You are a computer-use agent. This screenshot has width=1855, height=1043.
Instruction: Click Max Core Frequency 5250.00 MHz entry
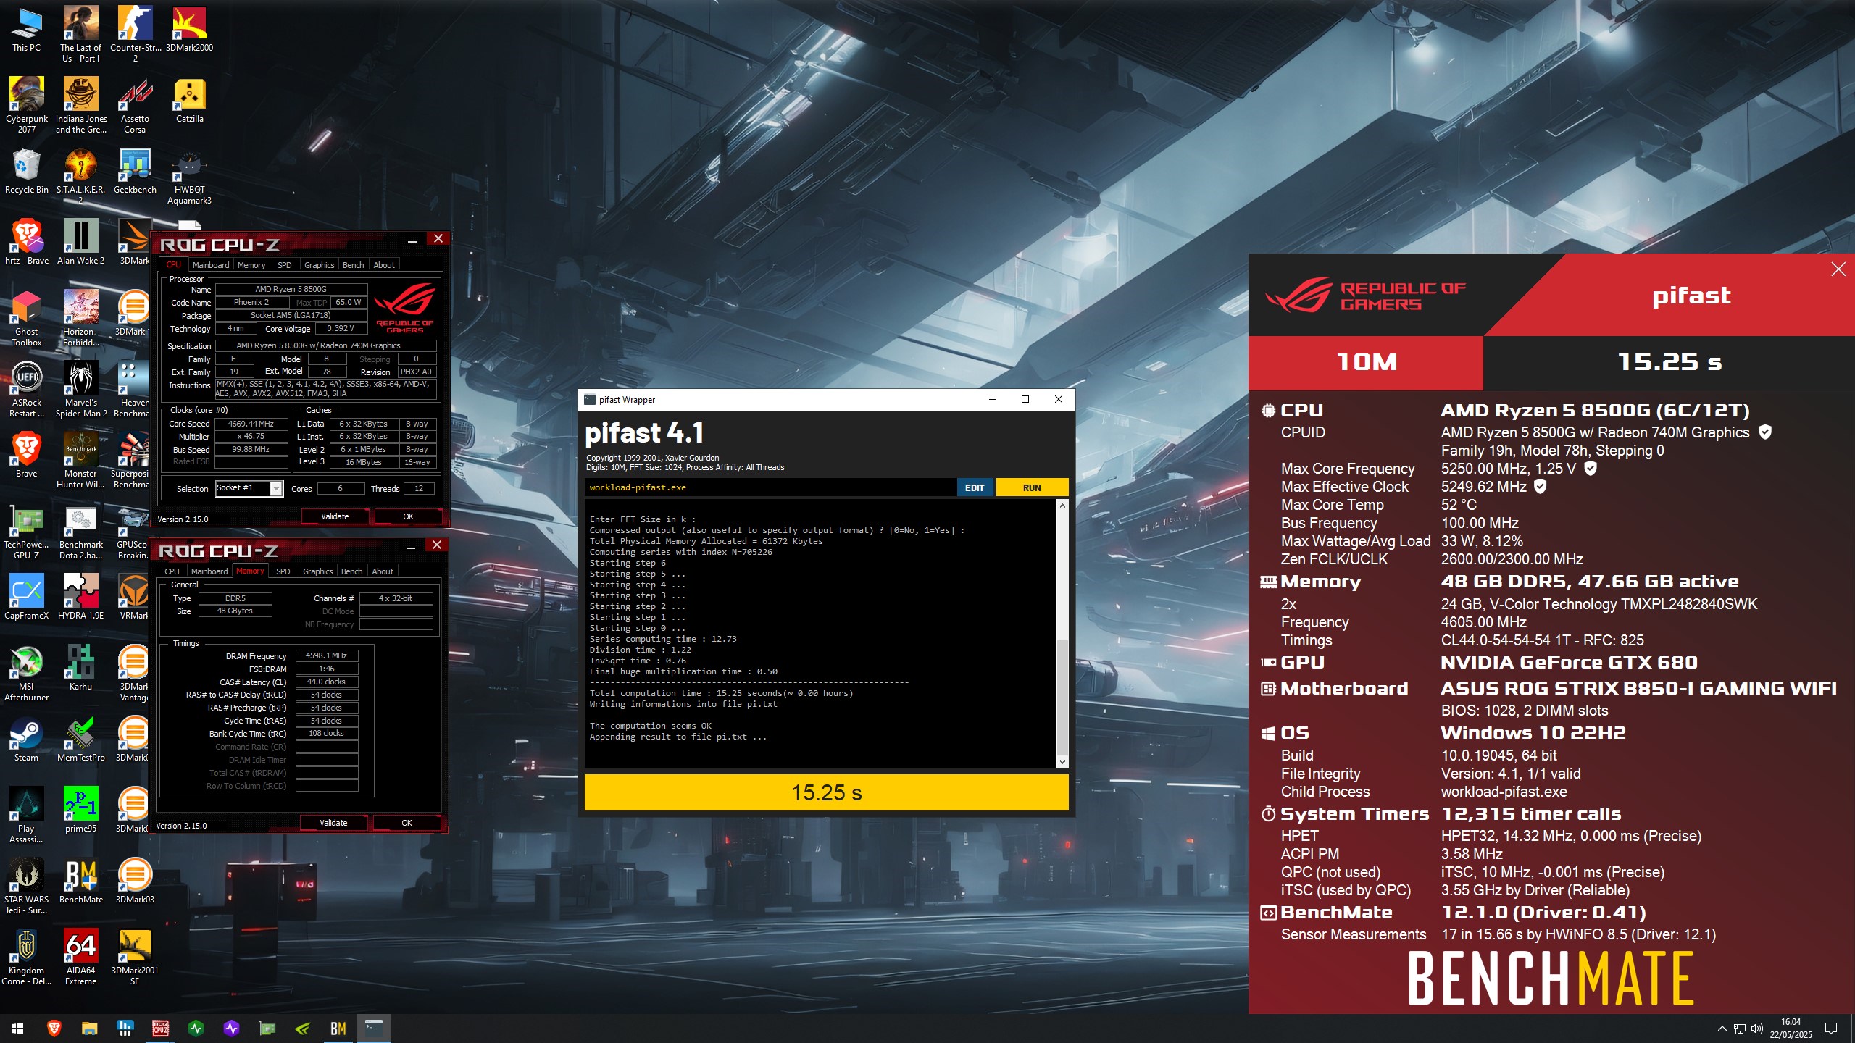1438,469
